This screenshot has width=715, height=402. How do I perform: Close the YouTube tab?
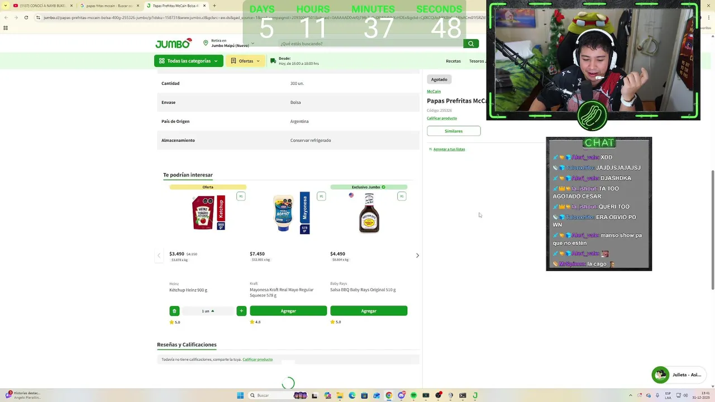(x=71, y=6)
